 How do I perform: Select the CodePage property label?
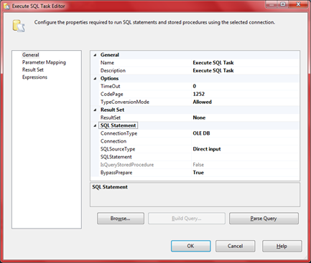point(112,94)
